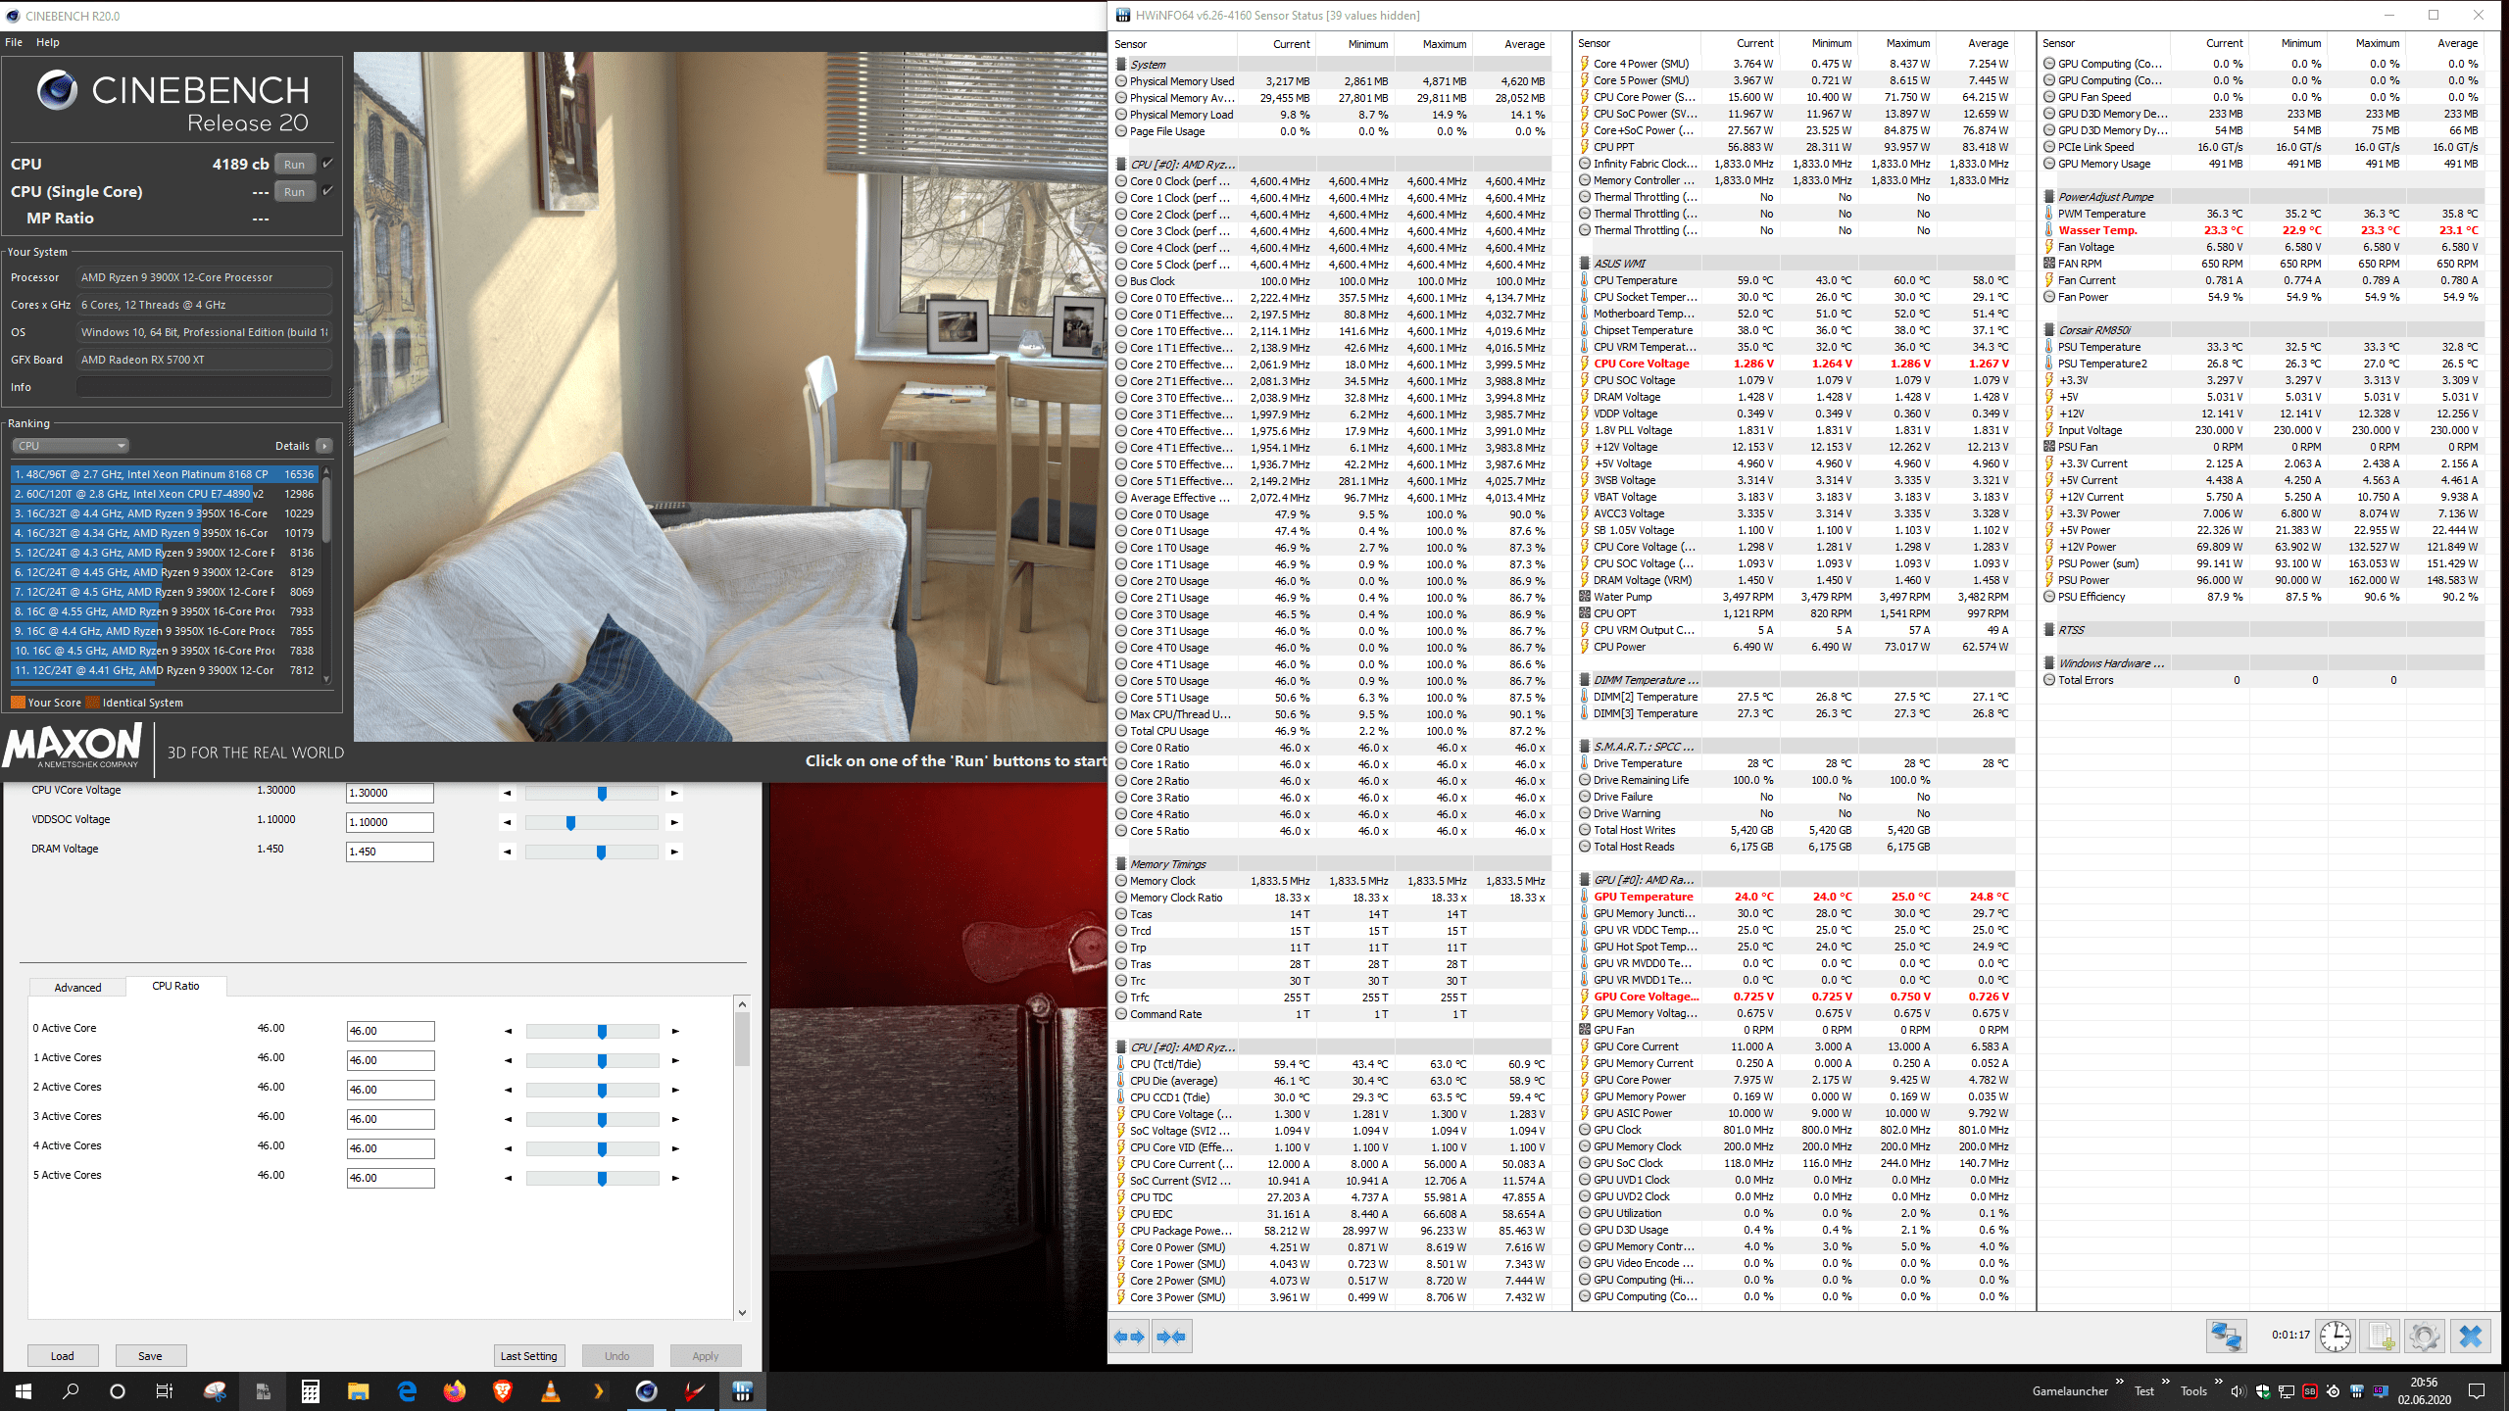Viewport: 2509px width, 1411px height.
Task: Open VLC from the taskbar
Action: tap(551, 1391)
